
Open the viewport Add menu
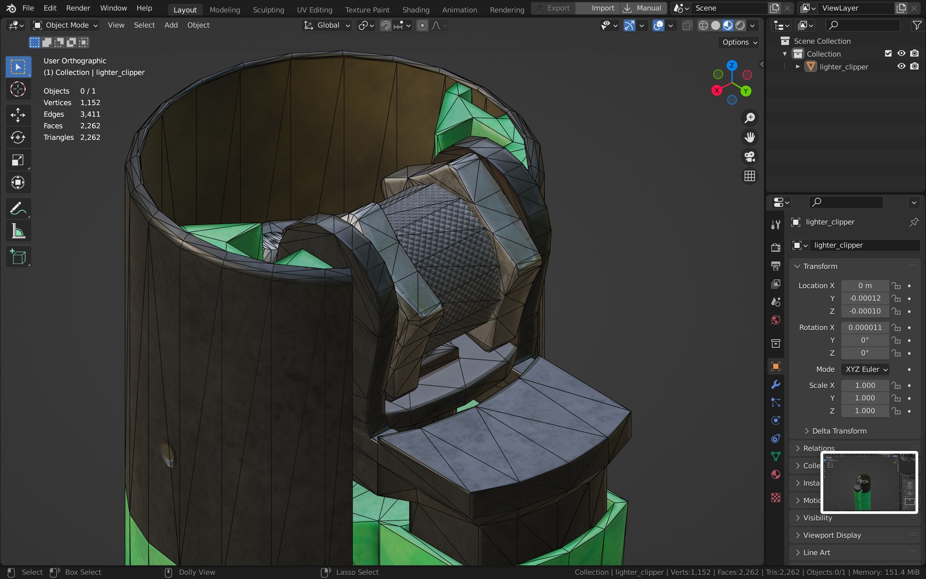point(171,25)
